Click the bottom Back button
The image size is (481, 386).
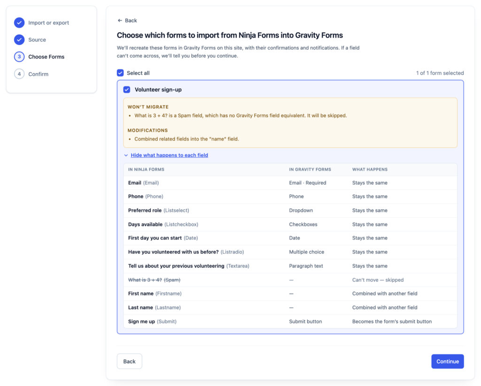pyautogui.click(x=130, y=361)
